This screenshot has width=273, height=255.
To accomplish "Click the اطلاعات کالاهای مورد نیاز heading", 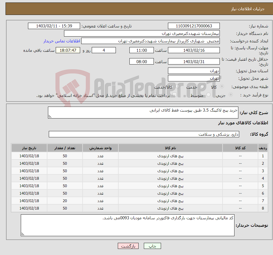I will coord(243,123).
